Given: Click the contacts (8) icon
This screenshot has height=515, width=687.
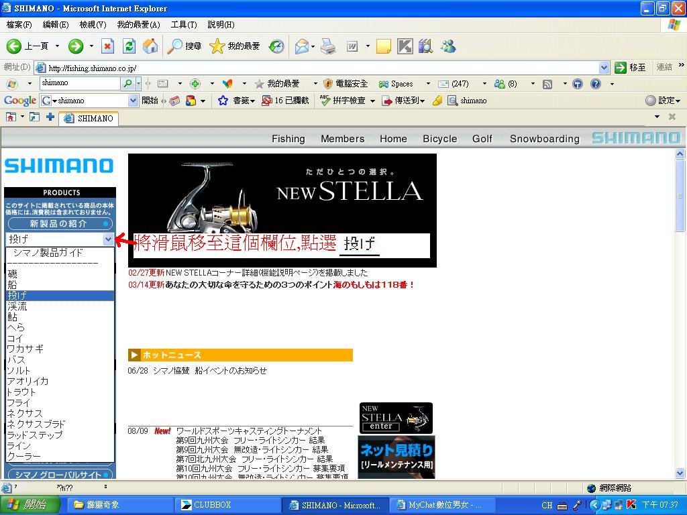Looking at the screenshot, I should pos(506,84).
